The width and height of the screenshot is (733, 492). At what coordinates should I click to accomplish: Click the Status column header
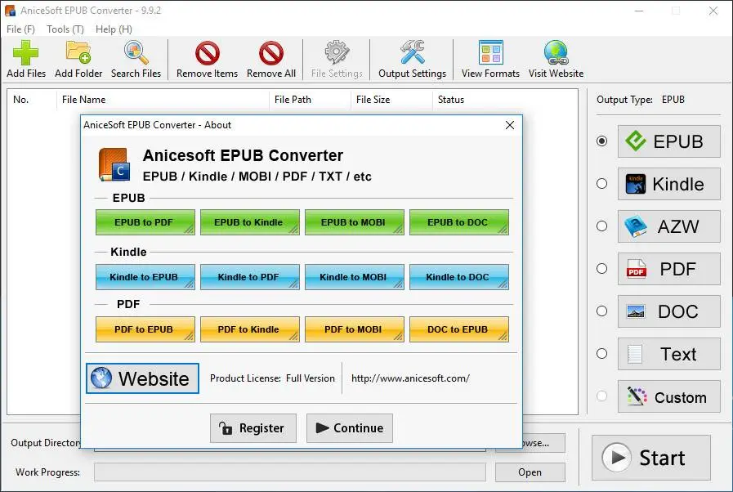(505, 100)
